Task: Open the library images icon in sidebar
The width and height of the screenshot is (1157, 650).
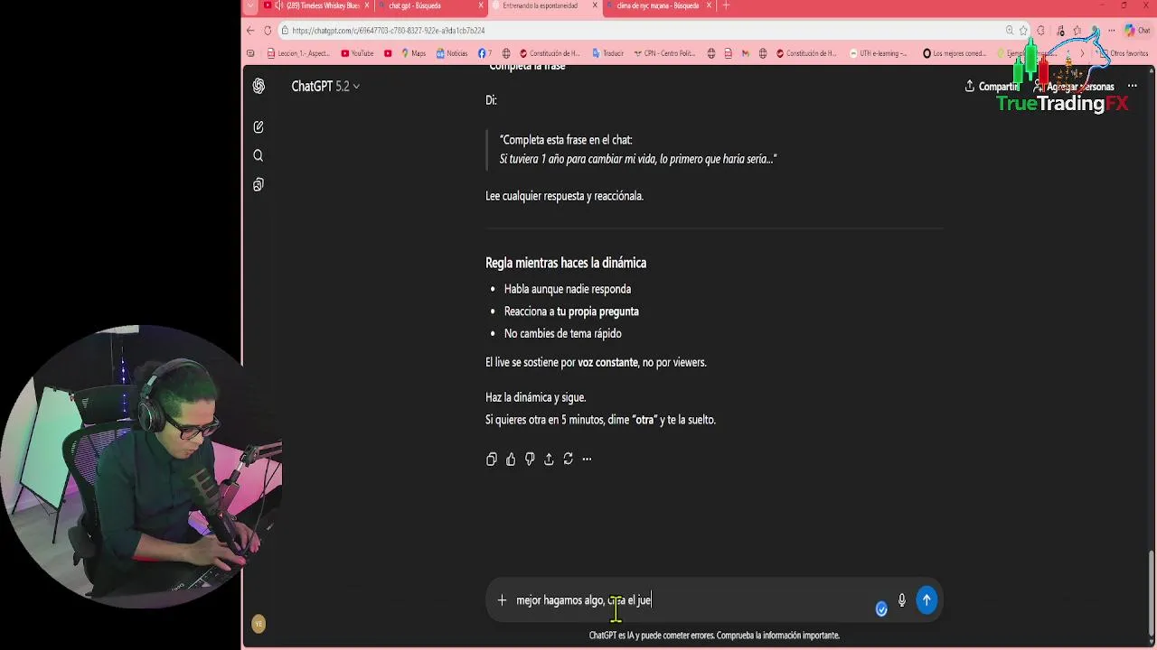Action: [x=259, y=184]
